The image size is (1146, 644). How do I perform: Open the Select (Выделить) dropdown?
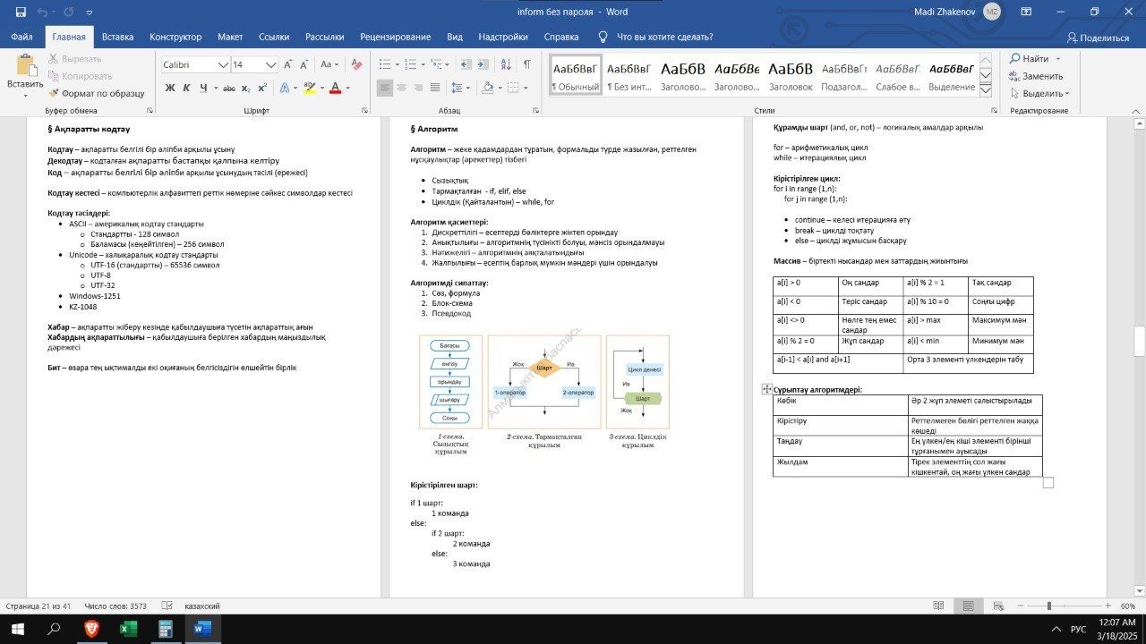point(1039,93)
